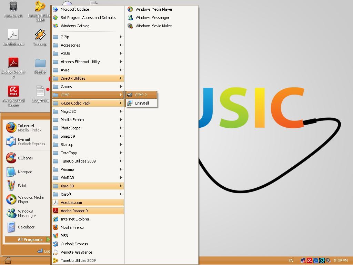The image size is (353, 265).
Task: Expand Atheros Ethernet Utility folder
Action: 88,62
